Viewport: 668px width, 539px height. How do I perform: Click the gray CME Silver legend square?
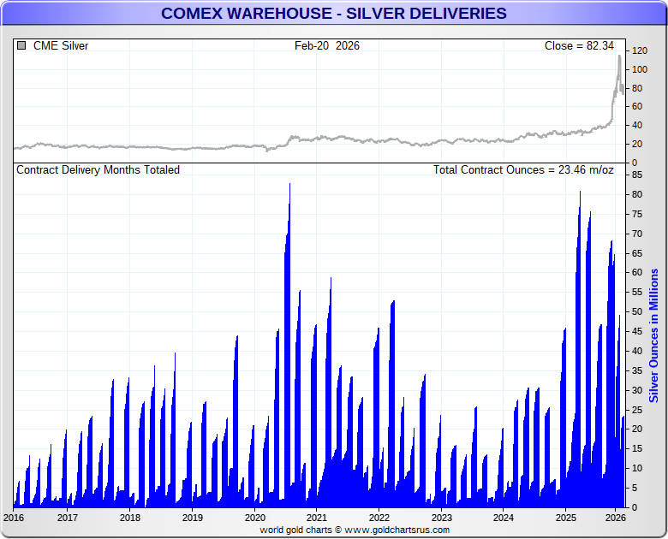click(x=21, y=46)
